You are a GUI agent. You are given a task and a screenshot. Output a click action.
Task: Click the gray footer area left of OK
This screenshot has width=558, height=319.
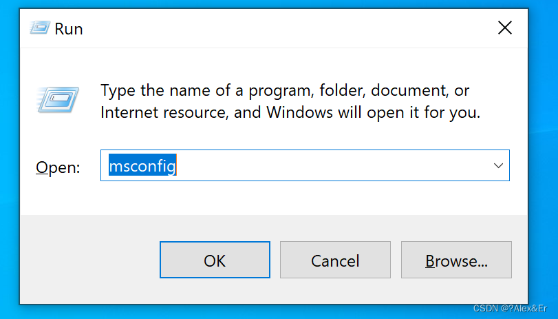click(x=89, y=260)
